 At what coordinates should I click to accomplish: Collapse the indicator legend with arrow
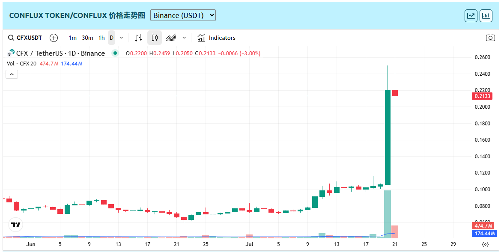click(x=12, y=74)
